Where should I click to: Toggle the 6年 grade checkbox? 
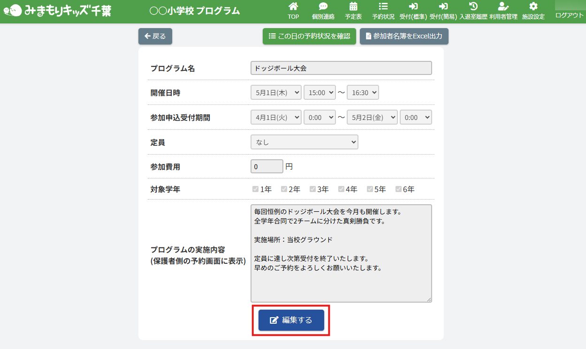398,189
